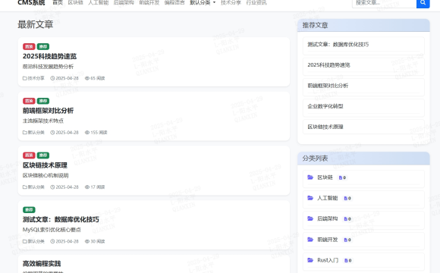
Task: Click article count badge for 后端架构 category
Action: tap(347, 219)
